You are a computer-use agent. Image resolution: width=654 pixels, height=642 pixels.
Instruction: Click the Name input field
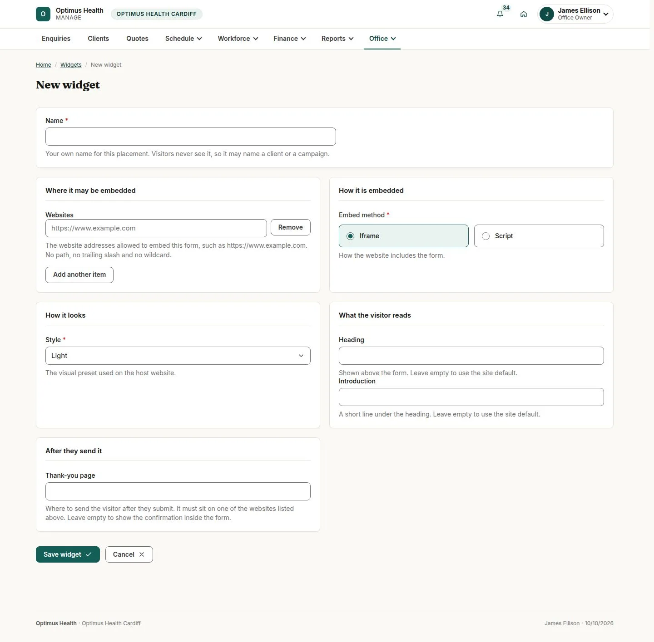(191, 137)
